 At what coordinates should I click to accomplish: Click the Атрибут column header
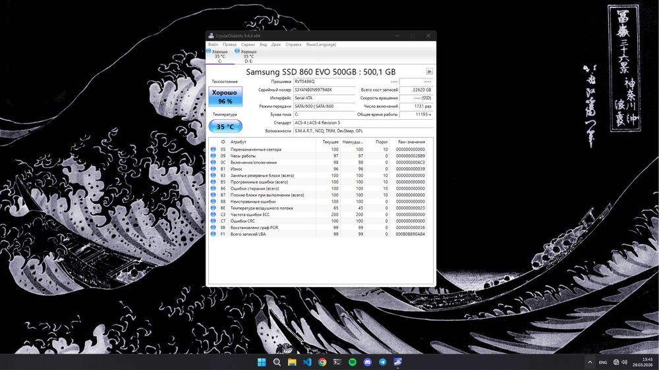(272, 142)
